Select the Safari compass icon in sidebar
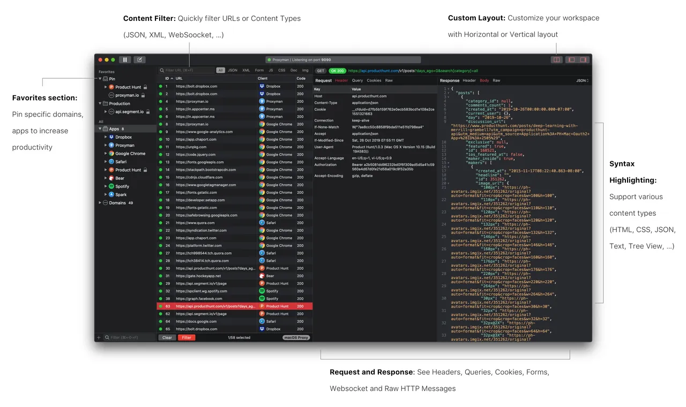The image size is (686, 407). click(x=111, y=162)
